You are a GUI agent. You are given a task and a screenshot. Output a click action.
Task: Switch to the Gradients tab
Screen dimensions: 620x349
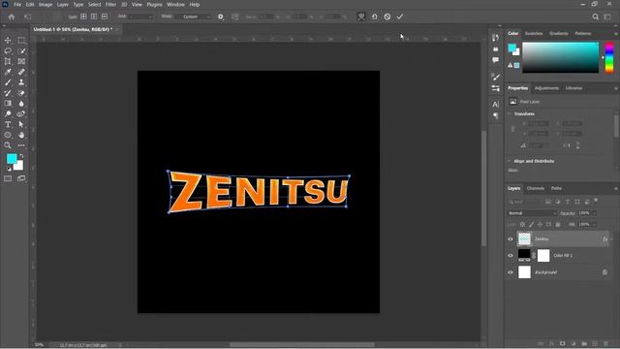559,34
